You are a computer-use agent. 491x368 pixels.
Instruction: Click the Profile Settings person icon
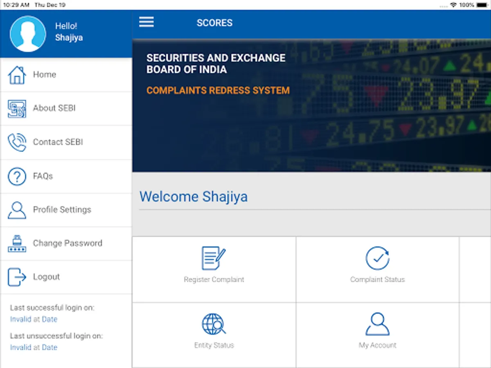tap(17, 210)
